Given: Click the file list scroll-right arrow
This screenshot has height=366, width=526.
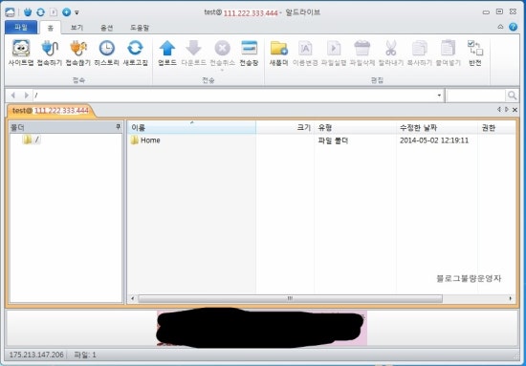Looking at the screenshot, I should coord(511,298).
